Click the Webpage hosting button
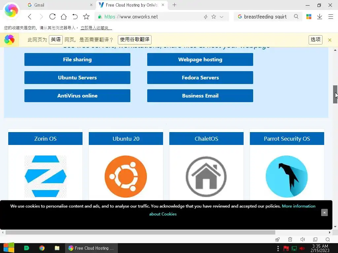338x253 pixels. 200,59
